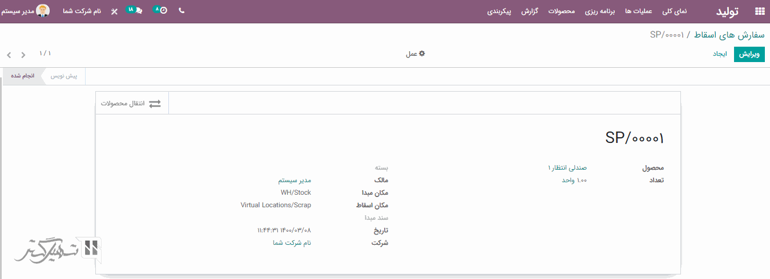Open activities clock icon with badge 8

click(162, 11)
